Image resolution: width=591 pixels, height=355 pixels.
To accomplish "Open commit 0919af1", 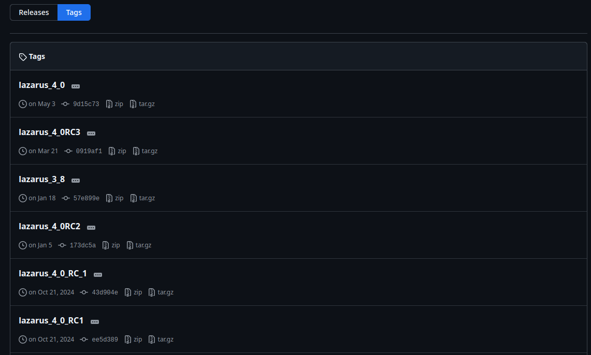I will click(x=89, y=151).
